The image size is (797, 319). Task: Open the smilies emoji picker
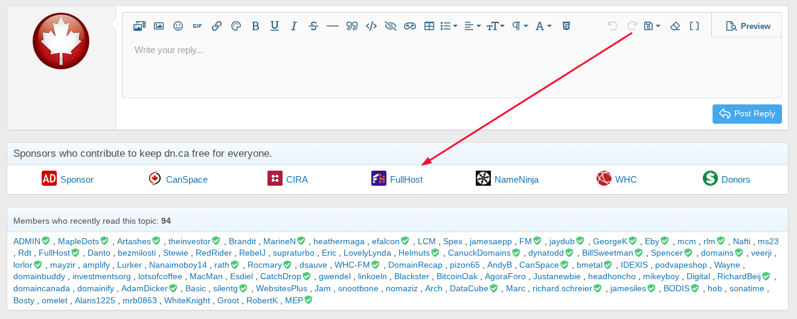[178, 26]
